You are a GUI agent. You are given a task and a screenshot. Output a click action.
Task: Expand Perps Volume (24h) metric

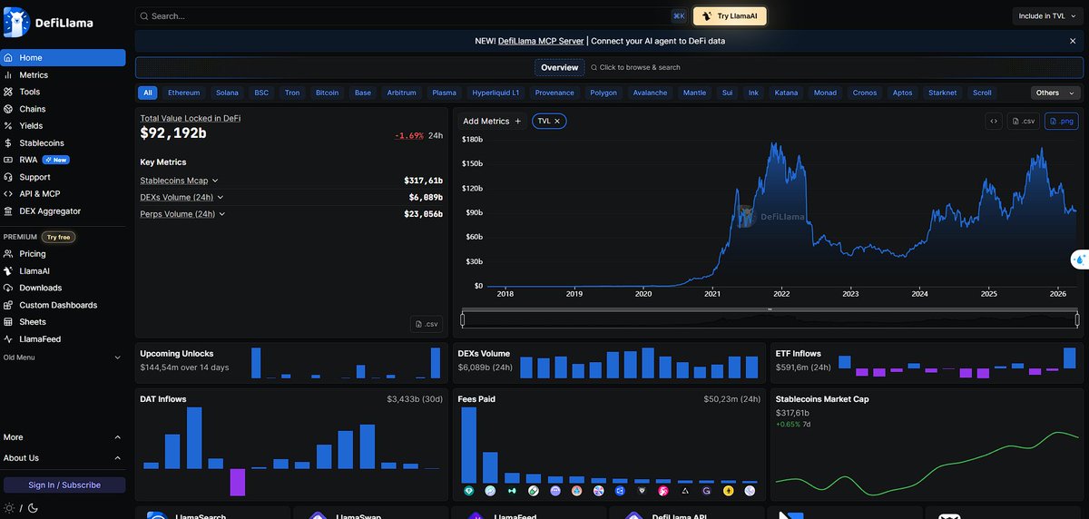[183, 214]
